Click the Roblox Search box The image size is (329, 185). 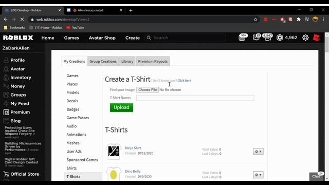[x=185, y=38]
